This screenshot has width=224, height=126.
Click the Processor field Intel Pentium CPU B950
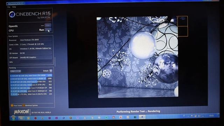pyautogui.click(x=35, y=40)
